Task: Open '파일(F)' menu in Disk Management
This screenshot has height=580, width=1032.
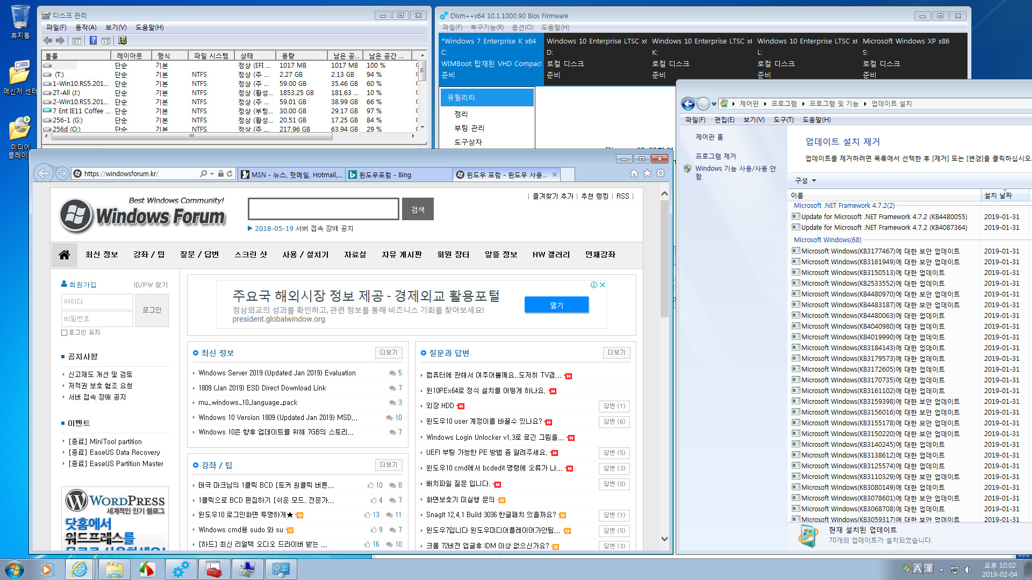Action: click(x=56, y=27)
